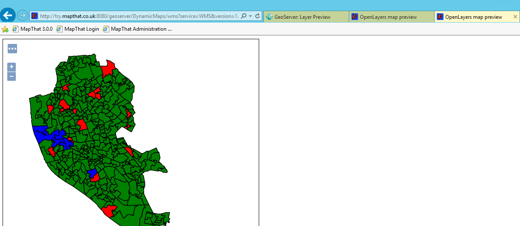The width and height of the screenshot is (520, 226).
Task: Click the browser forward arrow button
Action: [x=22, y=16]
